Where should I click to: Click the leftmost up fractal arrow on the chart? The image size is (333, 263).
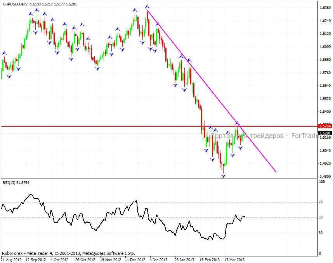[x=4, y=53]
